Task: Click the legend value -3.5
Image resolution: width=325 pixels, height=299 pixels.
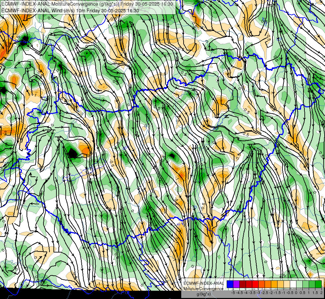Action: point(252,293)
